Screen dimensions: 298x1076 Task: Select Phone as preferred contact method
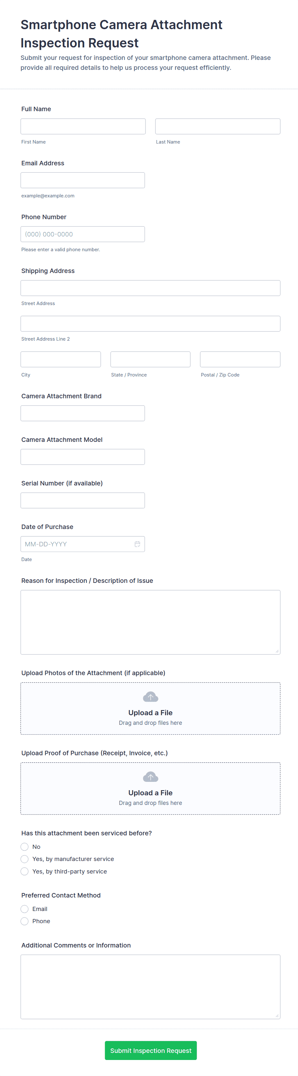[x=25, y=921]
